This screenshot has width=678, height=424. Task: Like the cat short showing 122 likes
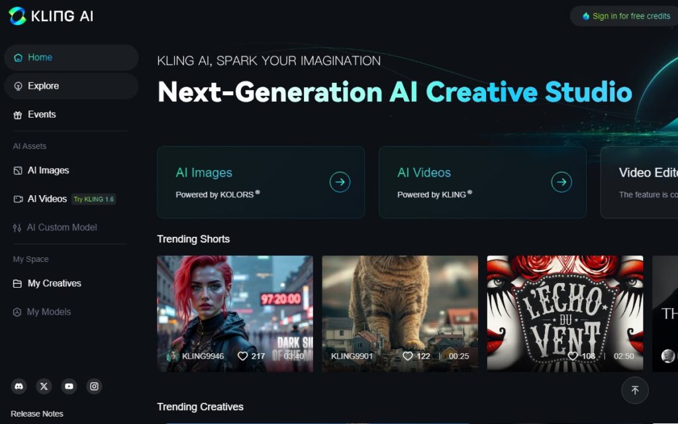pos(407,357)
